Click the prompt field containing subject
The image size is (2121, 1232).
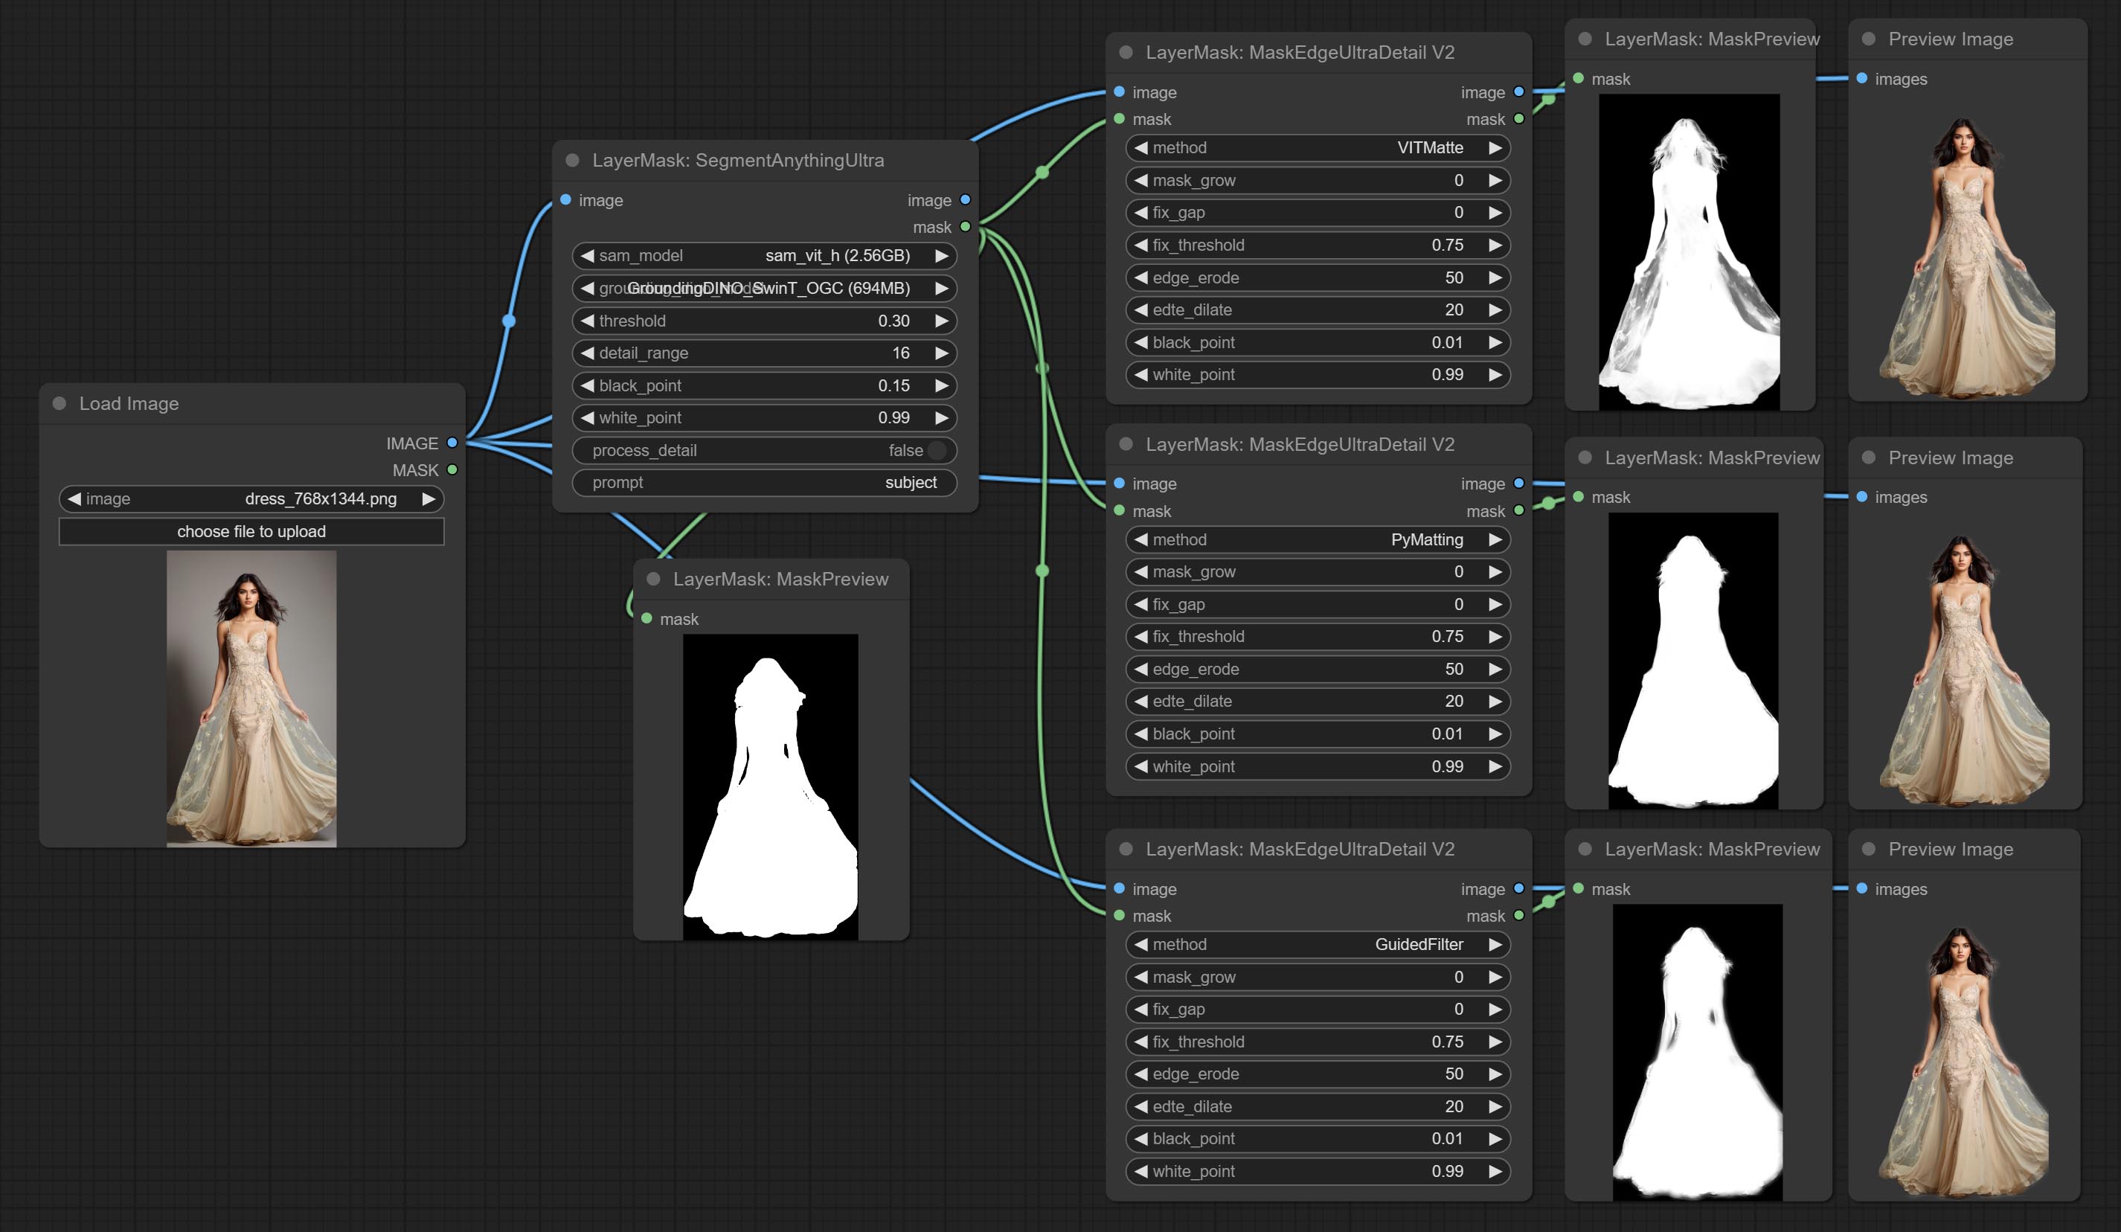(x=764, y=482)
